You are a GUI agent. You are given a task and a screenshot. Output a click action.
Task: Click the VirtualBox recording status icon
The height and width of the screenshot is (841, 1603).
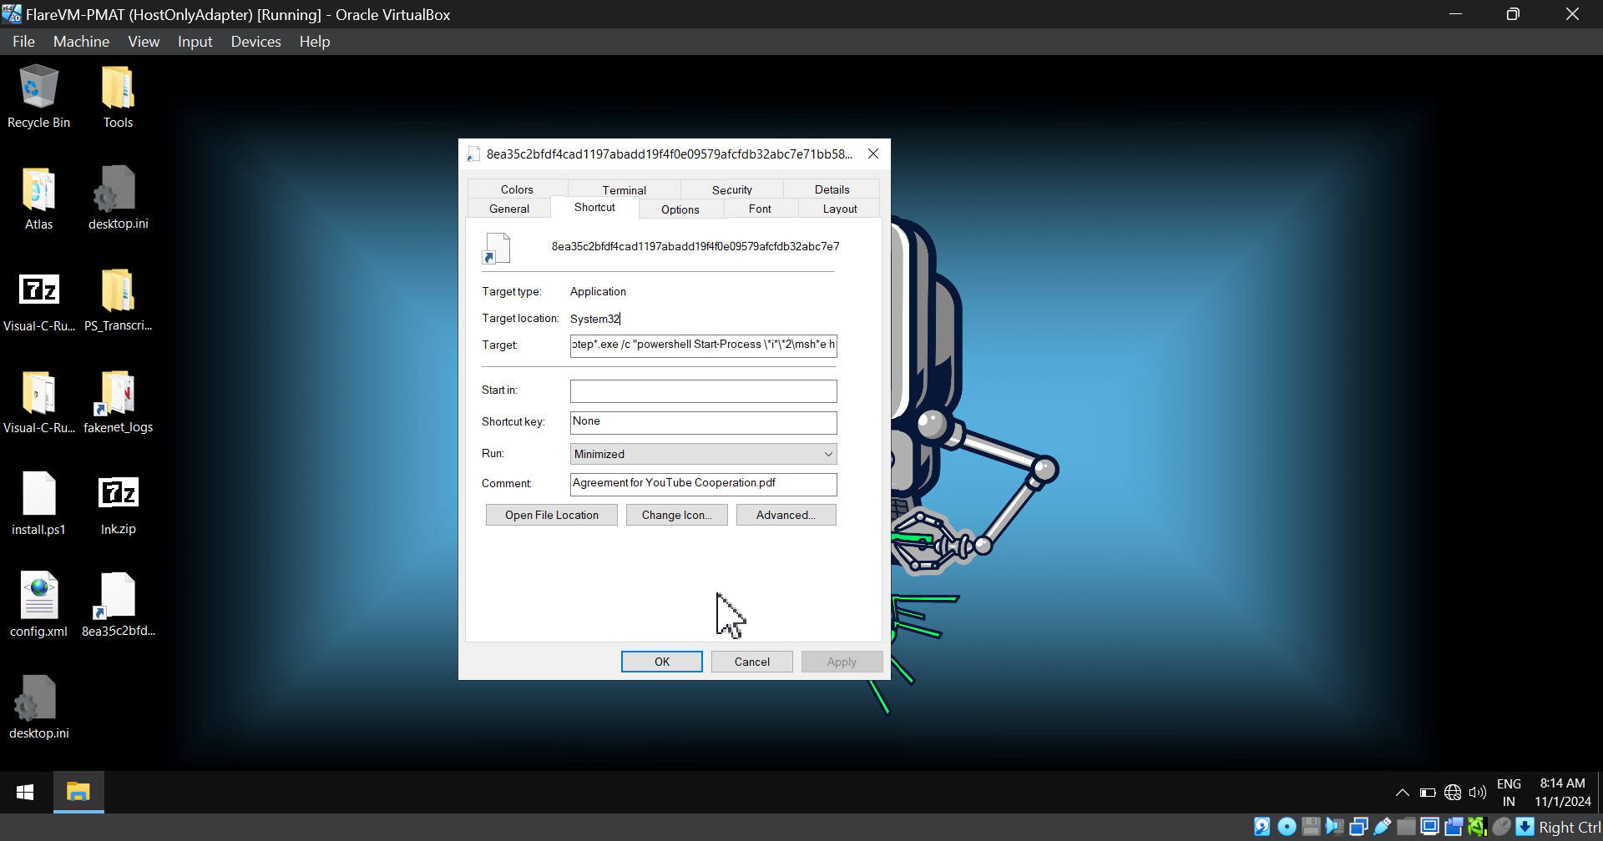tap(1454, 827)
